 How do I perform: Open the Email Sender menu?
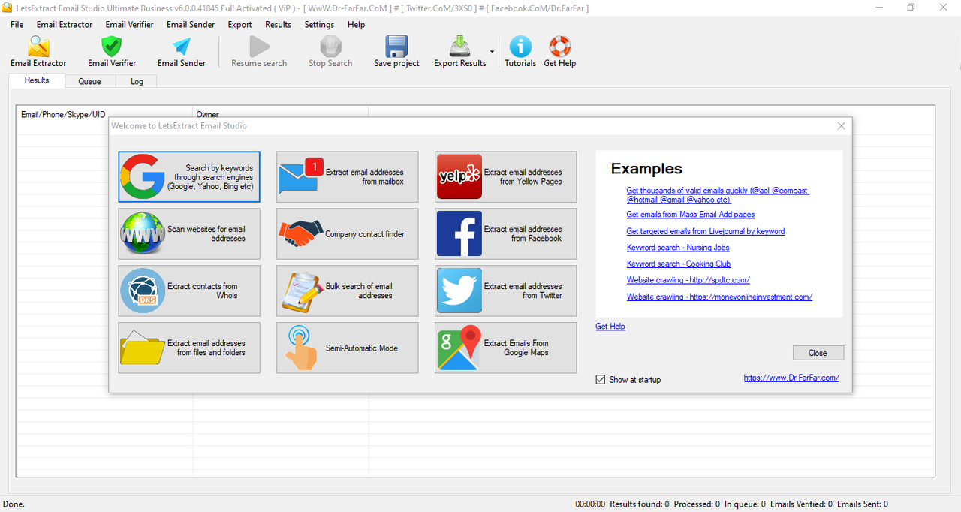tap(191, 24)
